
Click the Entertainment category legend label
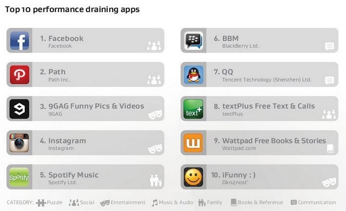tap(128, 202)
